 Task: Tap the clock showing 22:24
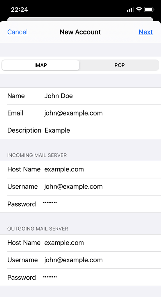click(19, 9)
